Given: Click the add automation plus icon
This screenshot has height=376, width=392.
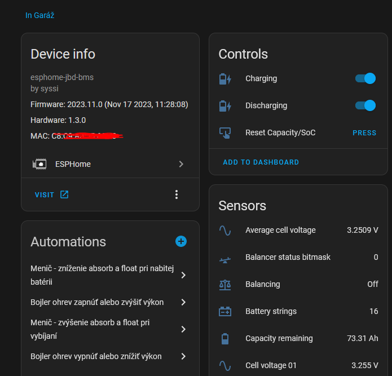Looking at the screenshot, I should [180, 241].
